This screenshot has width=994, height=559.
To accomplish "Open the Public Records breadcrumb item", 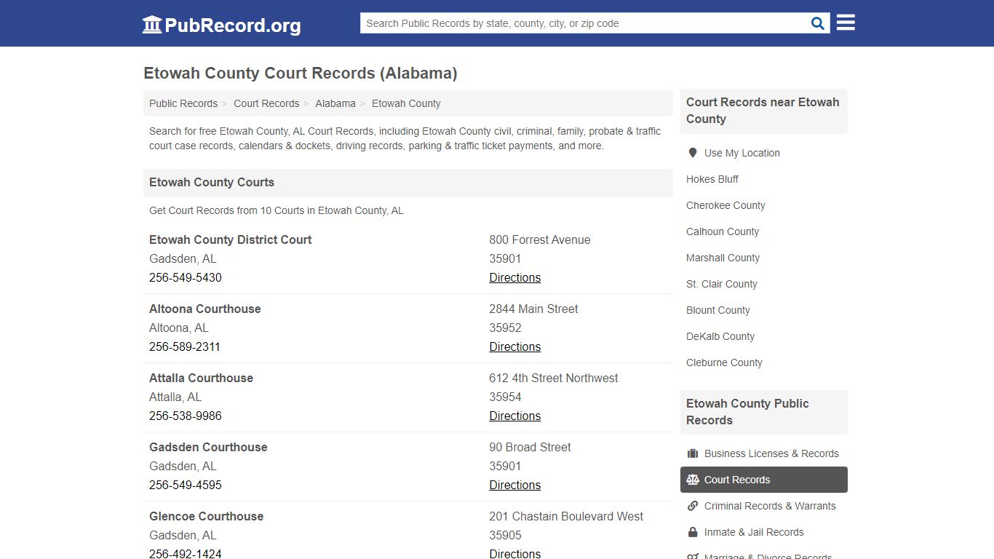I will (183, 103).
